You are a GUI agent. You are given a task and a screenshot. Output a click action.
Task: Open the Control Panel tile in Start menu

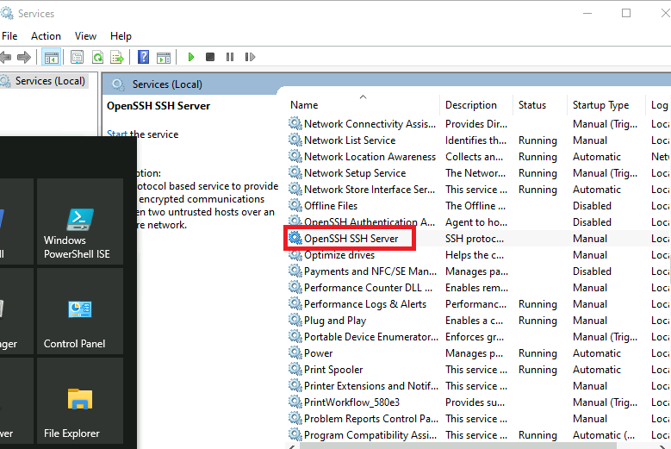pos(80,311)
